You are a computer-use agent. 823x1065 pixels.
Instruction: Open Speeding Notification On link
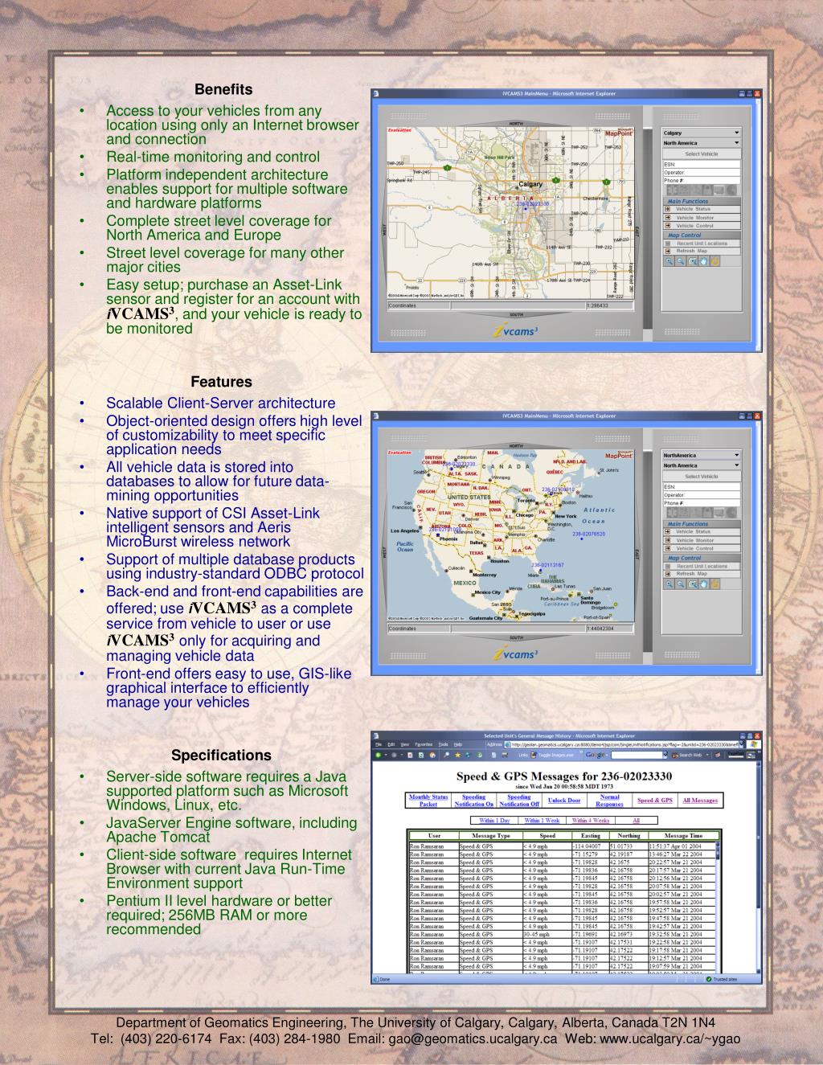[474, 800]
